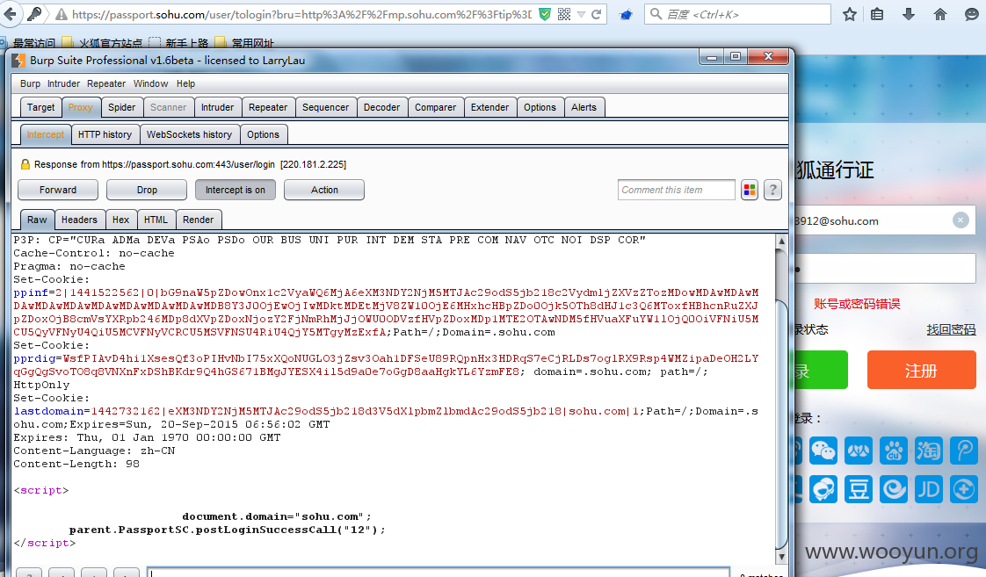The image size is (986, 577).
Task: Open the downloads arrow icon
Action: click(908, 14)
